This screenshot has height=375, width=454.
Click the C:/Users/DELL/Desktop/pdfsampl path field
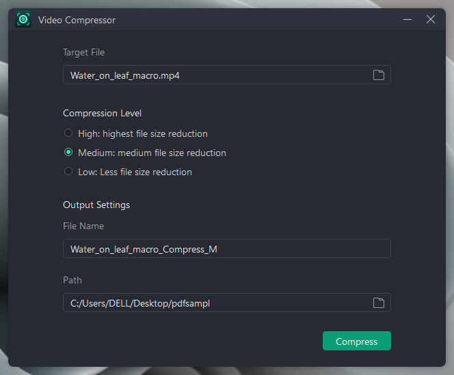click(227, 302)
